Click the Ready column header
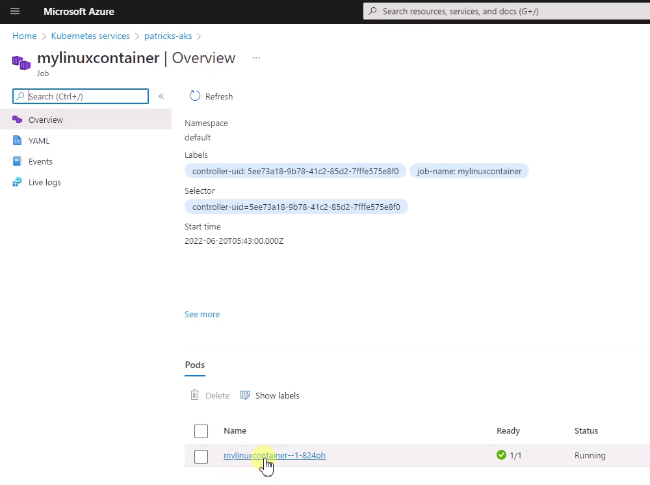This screenshot has height=485, width=650. [x=508, y=430]
